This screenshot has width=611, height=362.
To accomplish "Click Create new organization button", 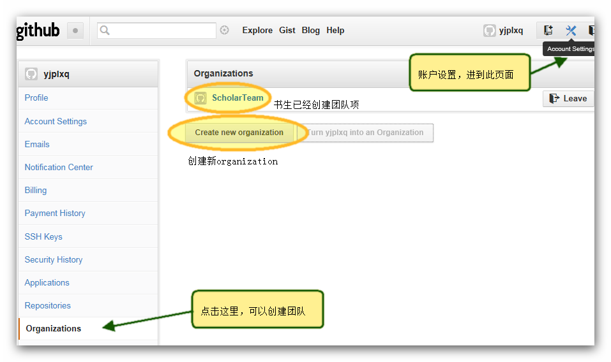I will tap(239, 133).
